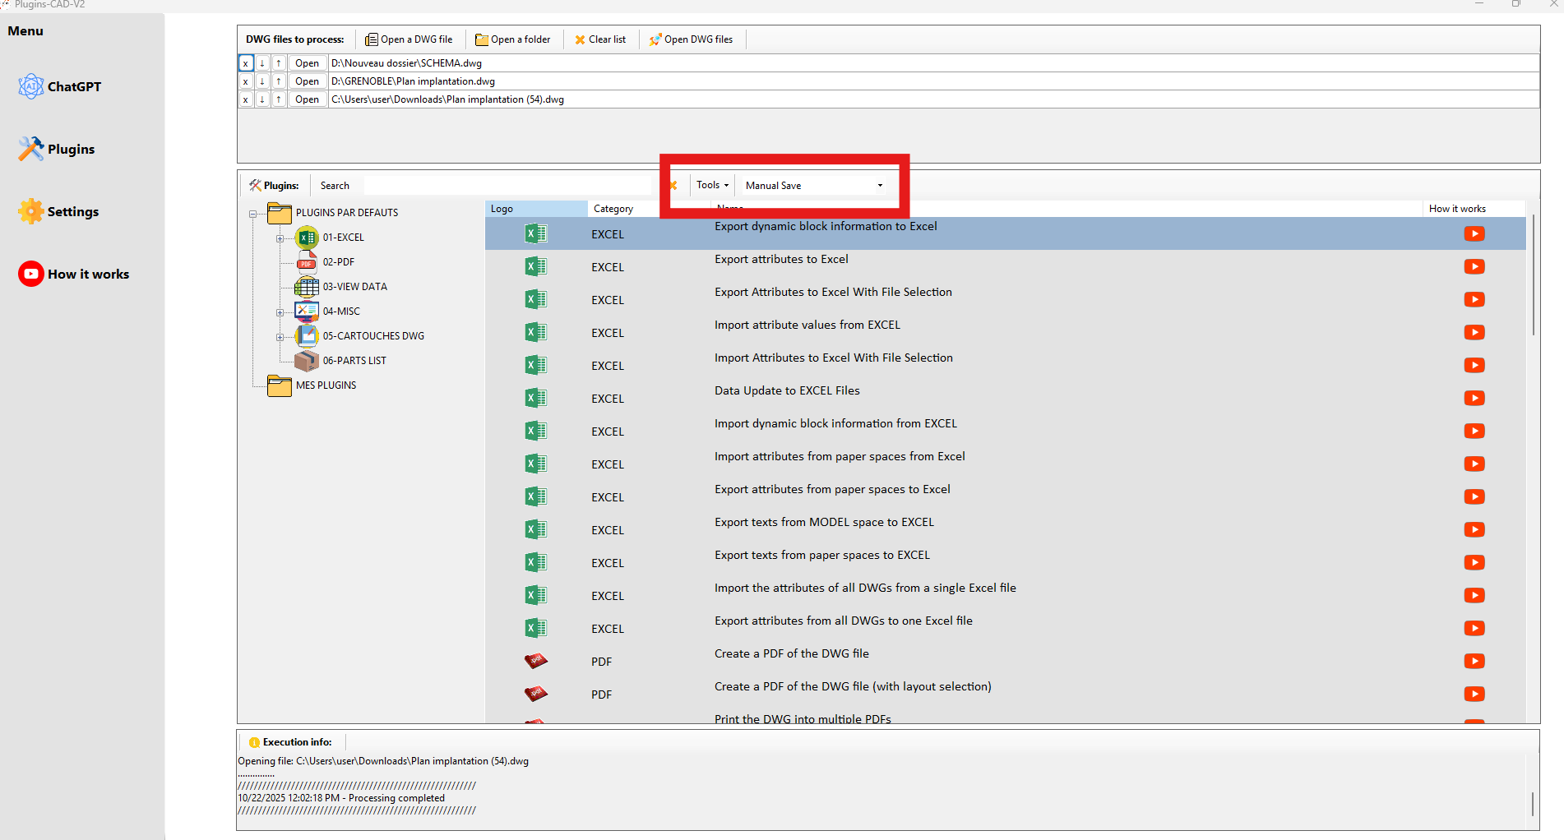Select the 06-PARTS LIST box icon

coord(307,361)
